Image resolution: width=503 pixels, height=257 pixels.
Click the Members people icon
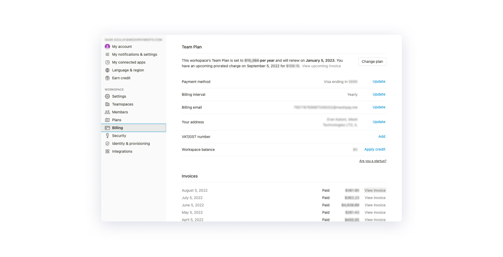tap(107, 112)
